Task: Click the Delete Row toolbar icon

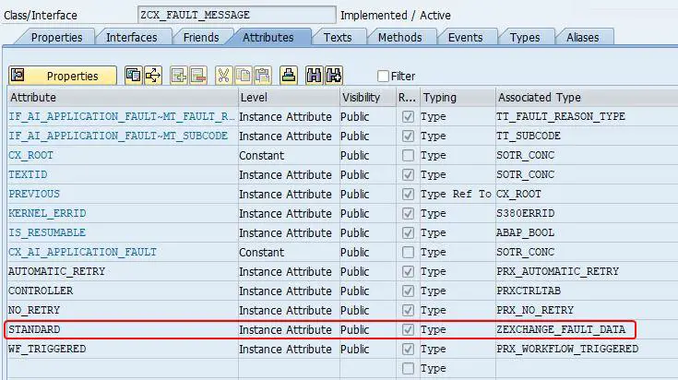Action: click(197, 76)
